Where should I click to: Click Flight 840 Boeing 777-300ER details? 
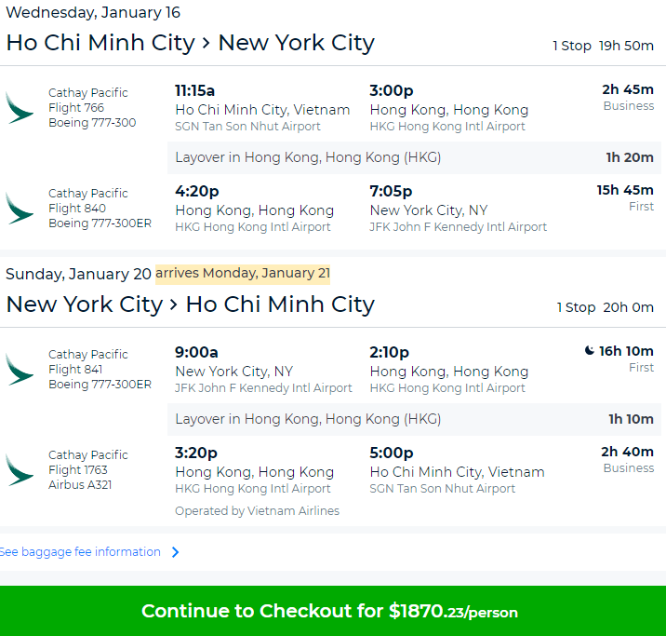100,216
